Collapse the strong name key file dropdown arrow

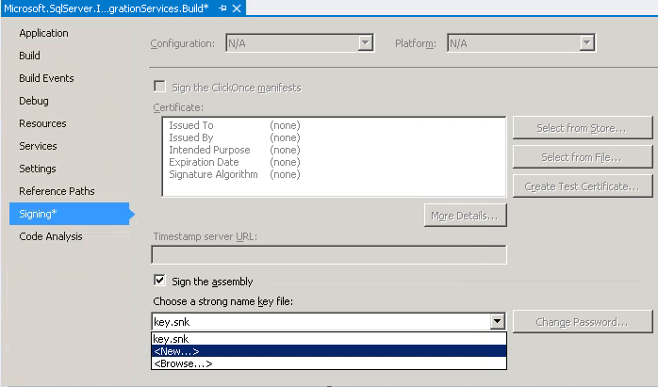pos(497,322)
